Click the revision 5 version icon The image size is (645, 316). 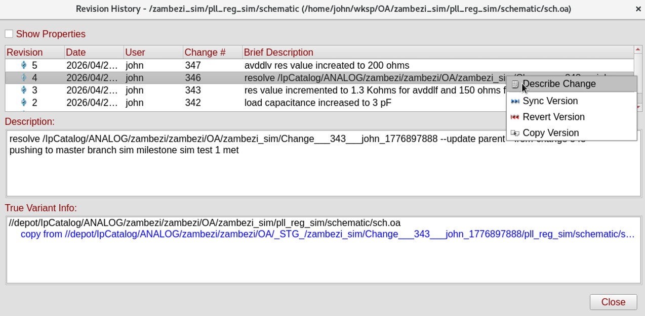point(23,65)
